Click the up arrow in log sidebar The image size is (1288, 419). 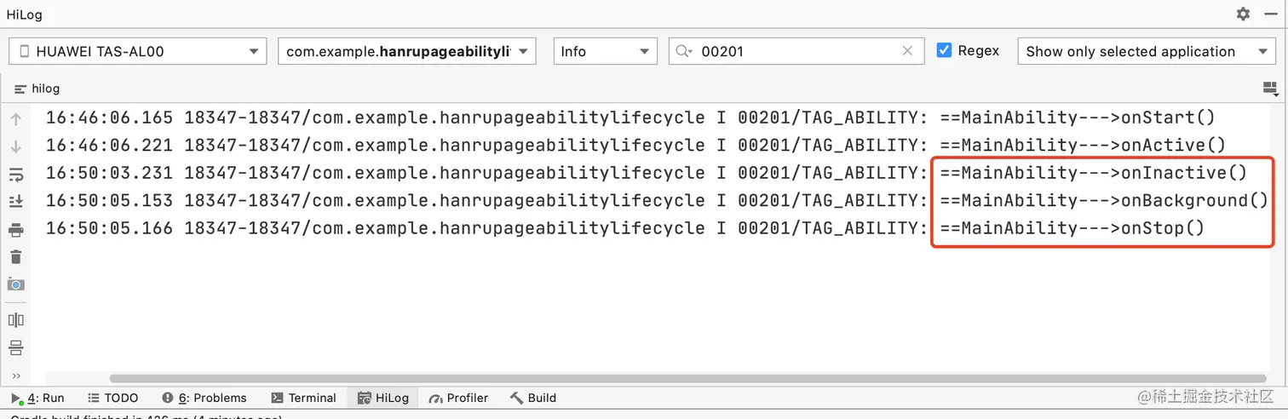pyautogui.click(x=15, y=120)
